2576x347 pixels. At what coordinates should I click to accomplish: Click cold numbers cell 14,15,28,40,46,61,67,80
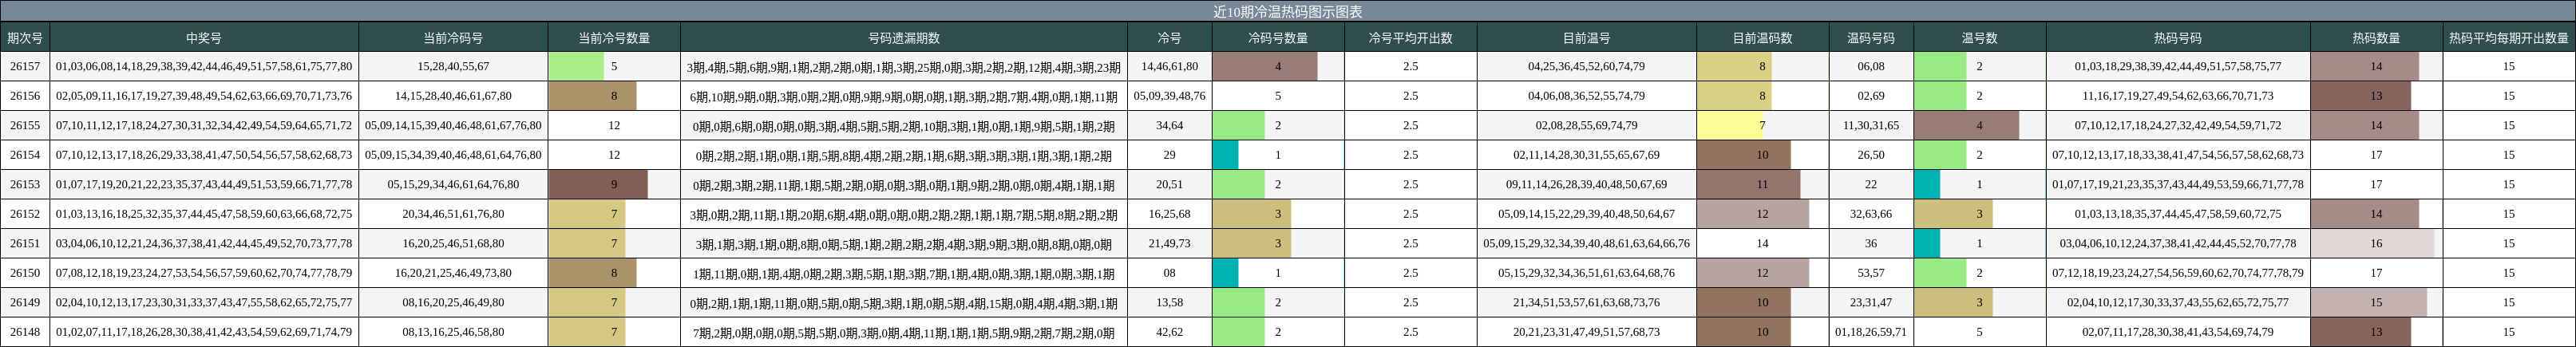[453, 96]
